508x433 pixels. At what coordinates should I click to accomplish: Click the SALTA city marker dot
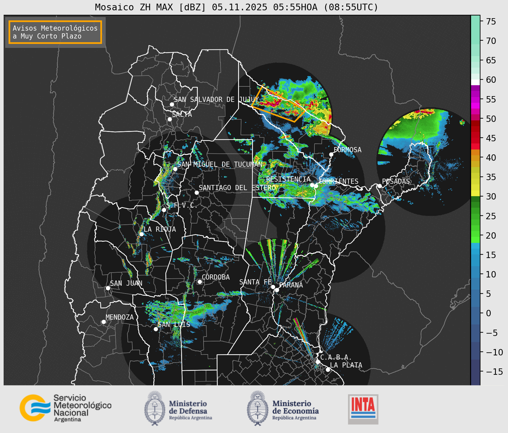[170, 119]
